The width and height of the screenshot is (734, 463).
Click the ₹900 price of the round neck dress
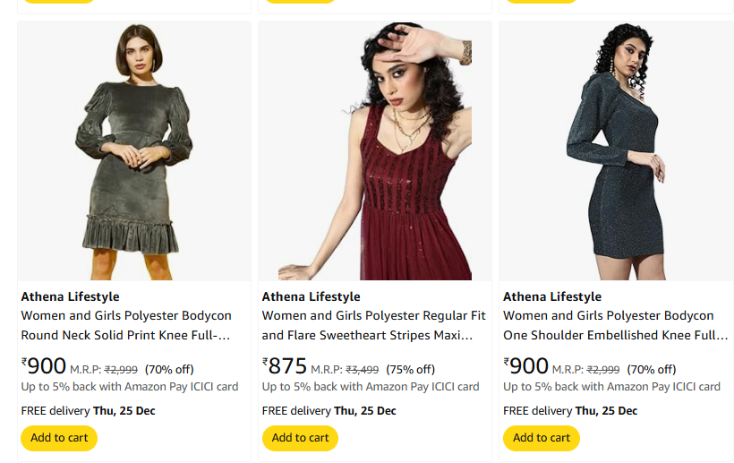(x=44, y=366)
